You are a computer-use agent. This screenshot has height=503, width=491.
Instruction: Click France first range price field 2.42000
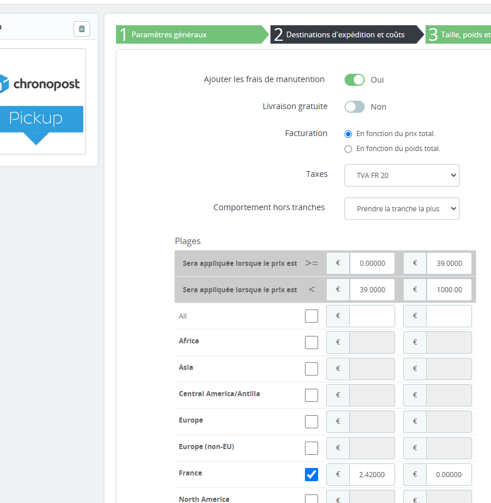click(x=372, y=474)
